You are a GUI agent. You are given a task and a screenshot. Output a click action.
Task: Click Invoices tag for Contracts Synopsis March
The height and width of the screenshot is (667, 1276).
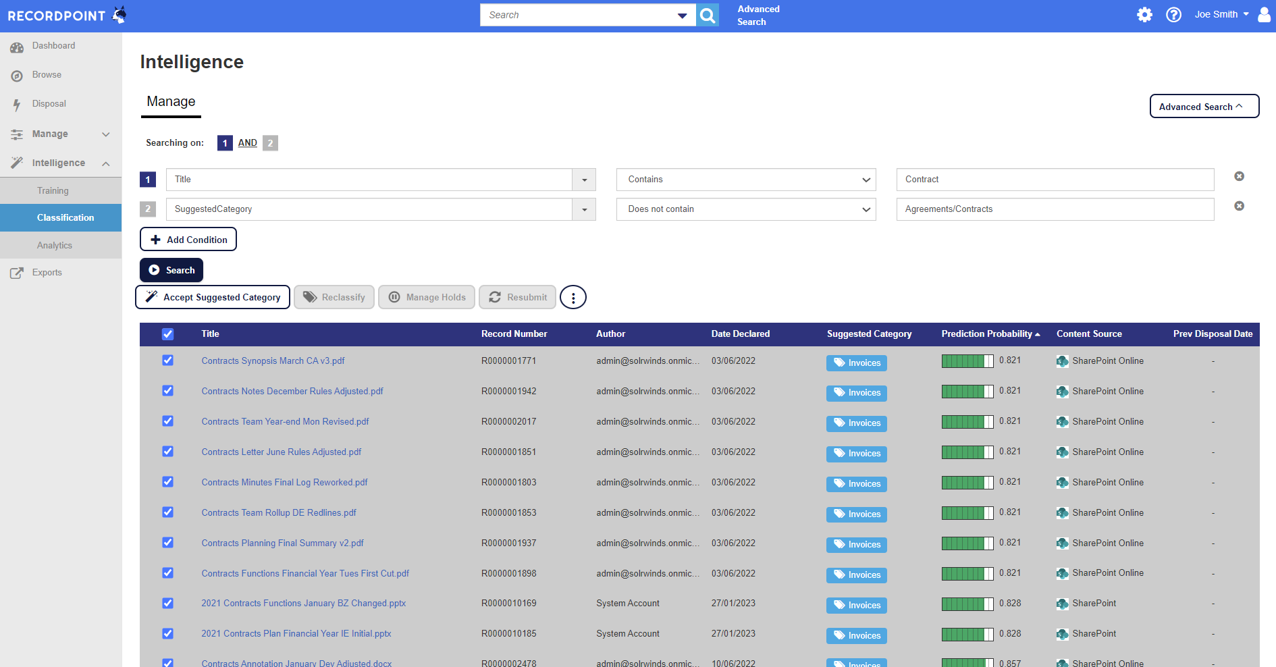coord(857,363)
